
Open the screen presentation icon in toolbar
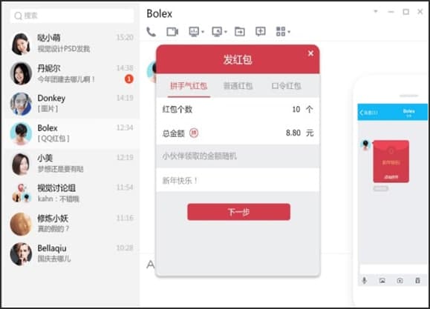pos(194,32)
